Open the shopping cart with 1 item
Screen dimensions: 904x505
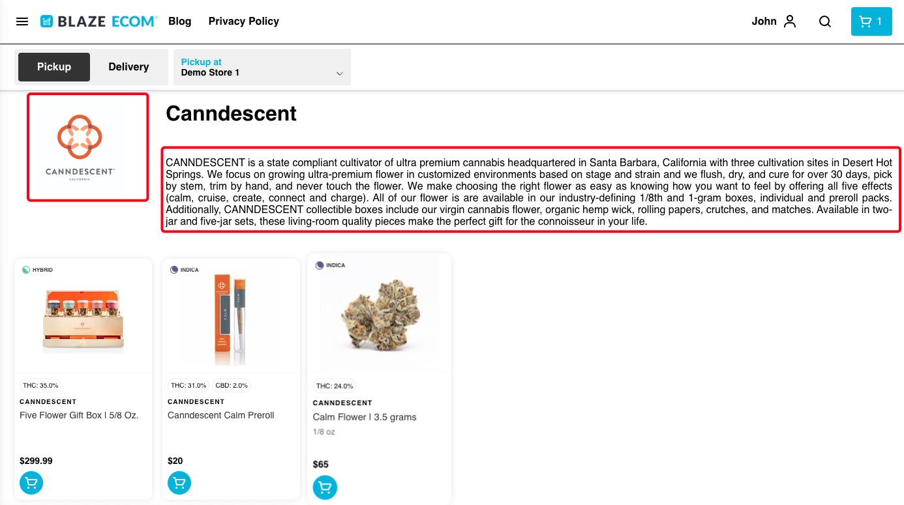871,22
